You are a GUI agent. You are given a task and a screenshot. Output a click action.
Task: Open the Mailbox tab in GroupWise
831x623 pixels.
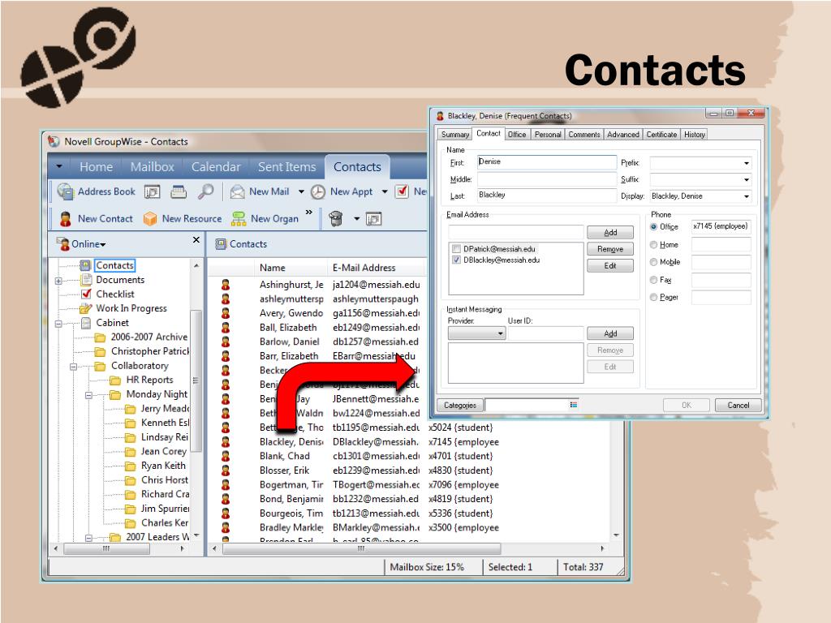152,167
